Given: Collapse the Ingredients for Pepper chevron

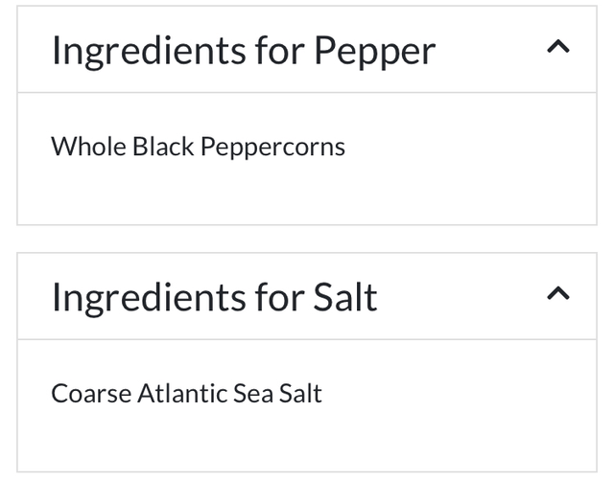Looking at the screenshot, I should coord(557,47).
